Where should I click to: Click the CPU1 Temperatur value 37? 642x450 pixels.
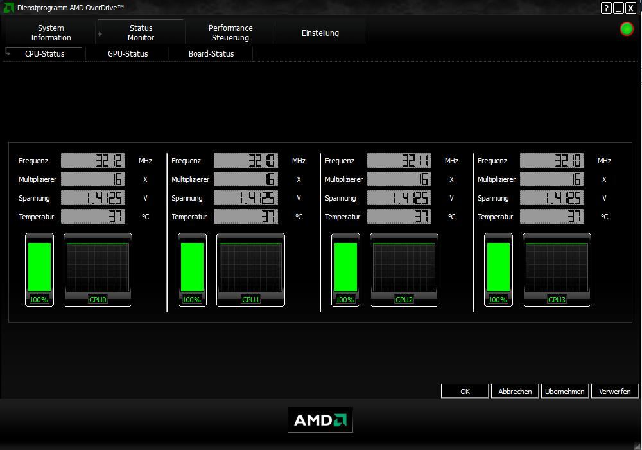(246, 217)
